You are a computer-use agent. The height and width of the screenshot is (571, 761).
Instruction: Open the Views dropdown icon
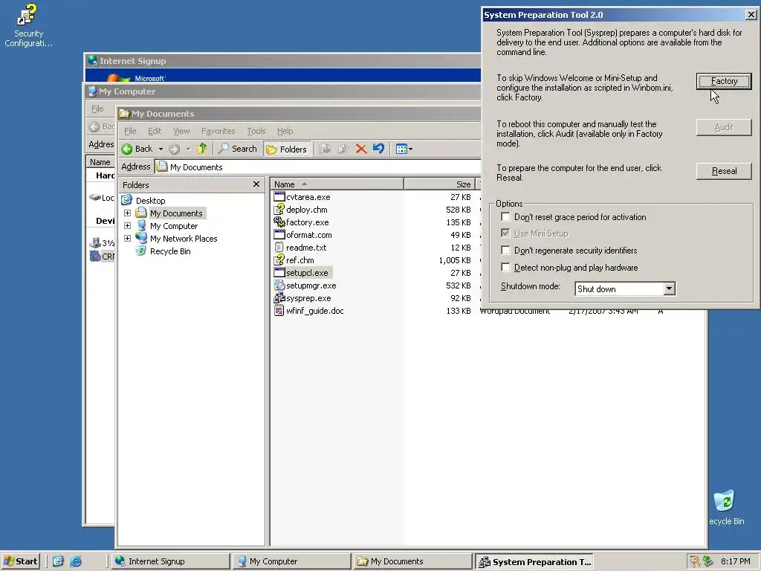[404, 149]
